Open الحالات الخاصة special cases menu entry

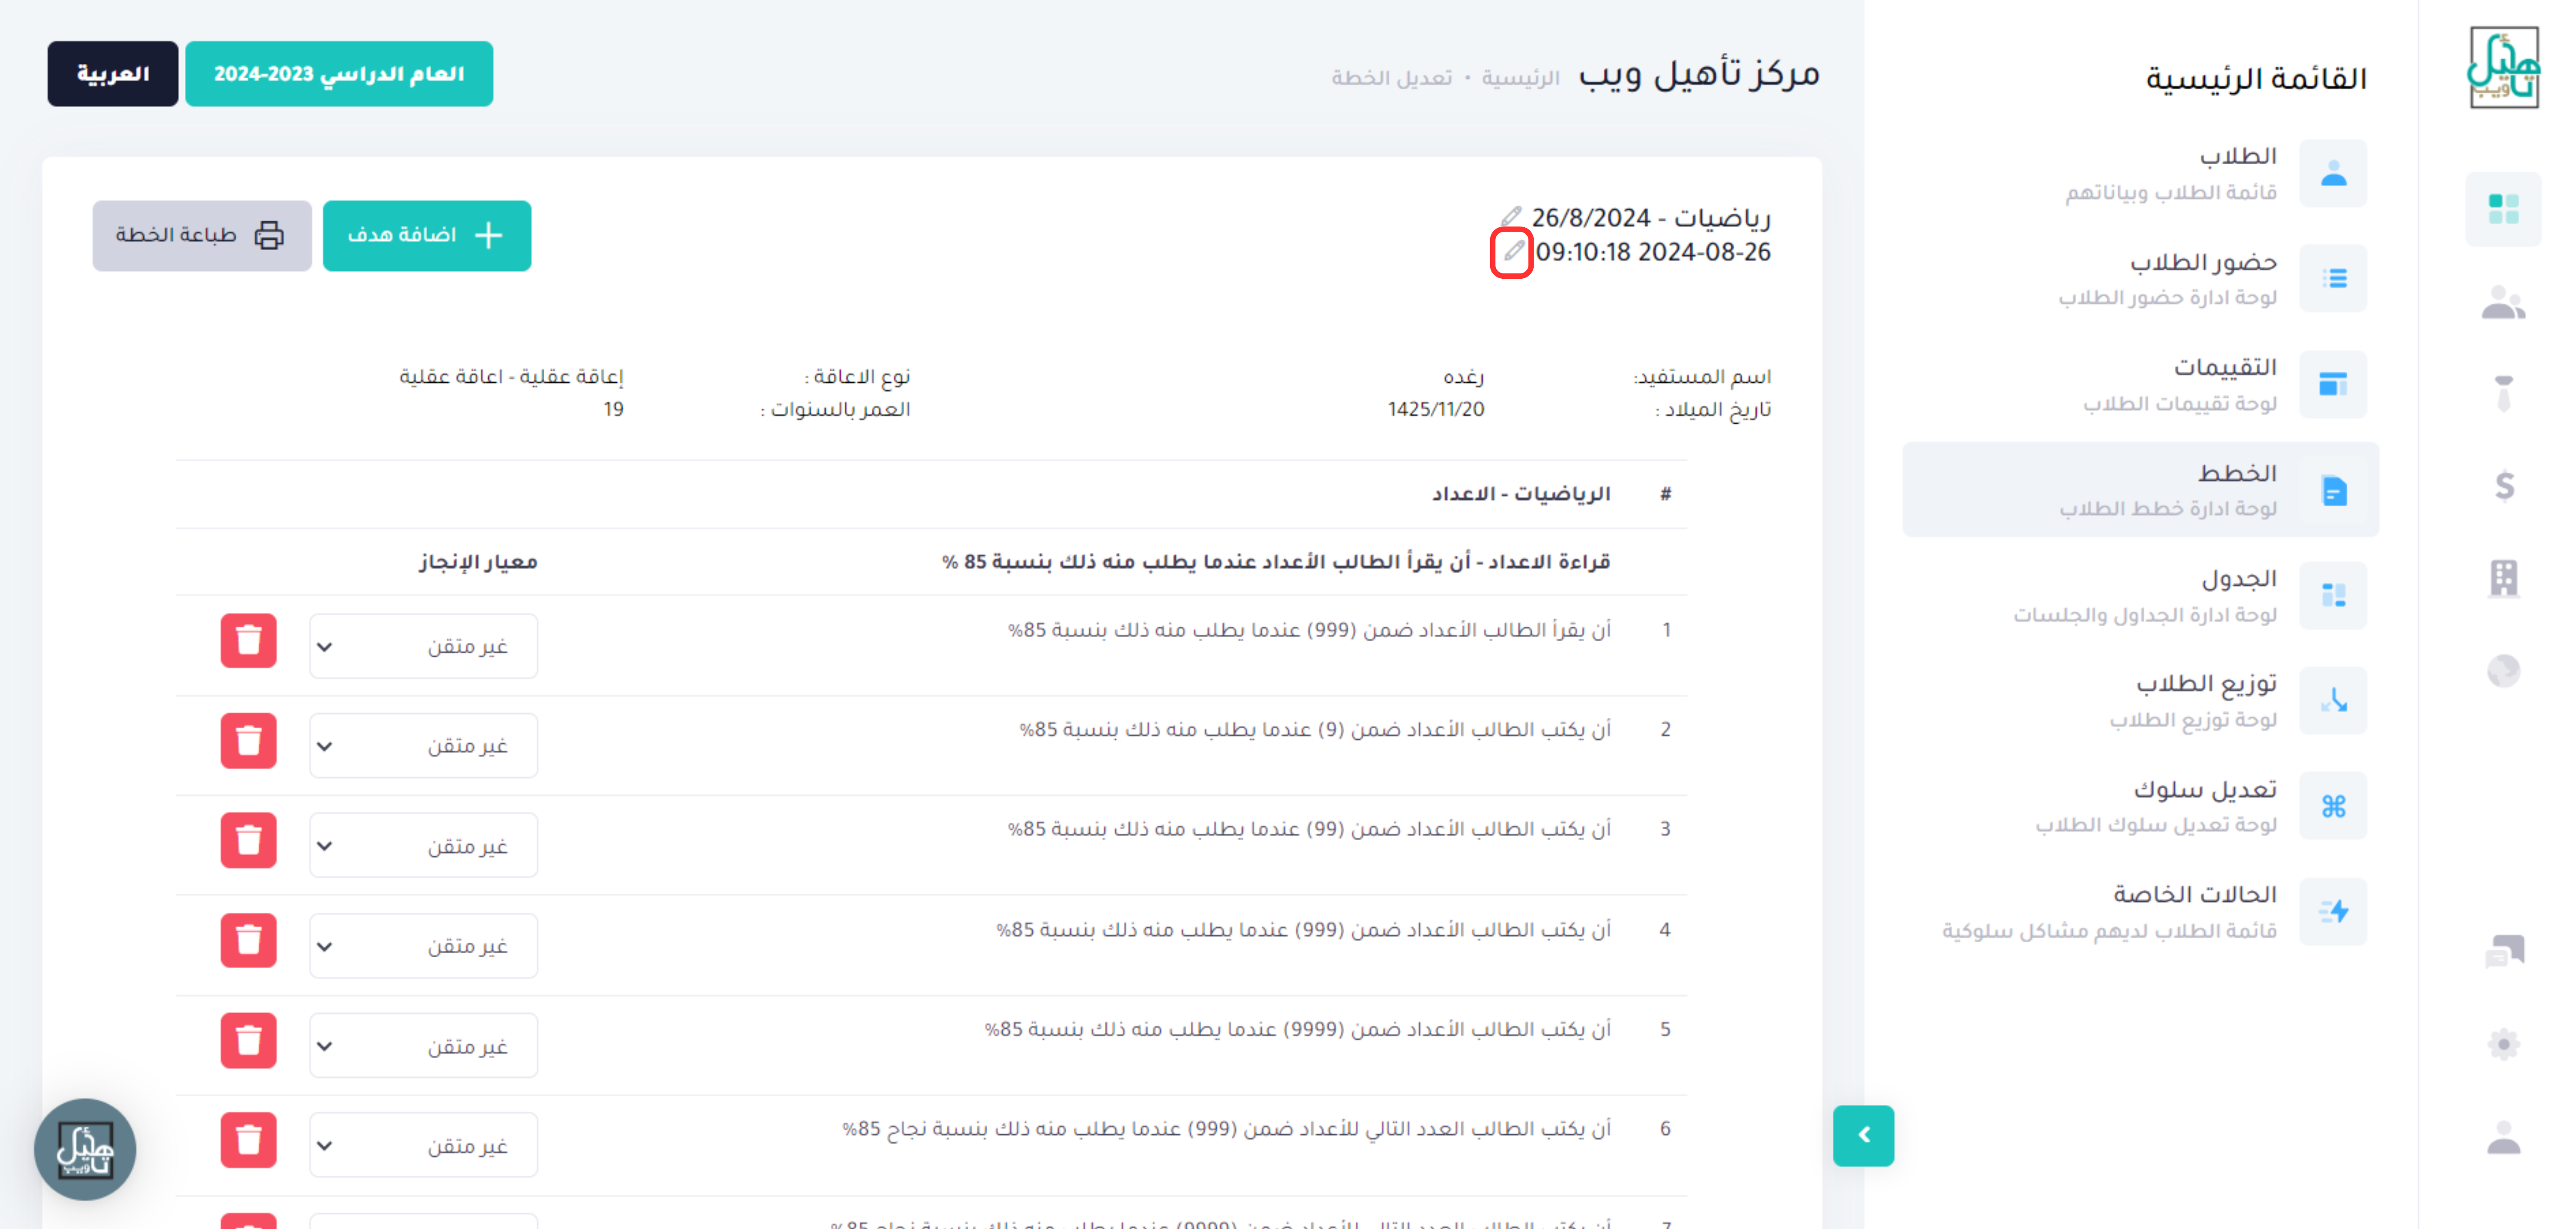pos(2141,911)
